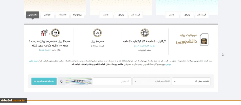
Task: Click the سیم‌کارت ویژه heading text
Action: (x=189, y=35)
